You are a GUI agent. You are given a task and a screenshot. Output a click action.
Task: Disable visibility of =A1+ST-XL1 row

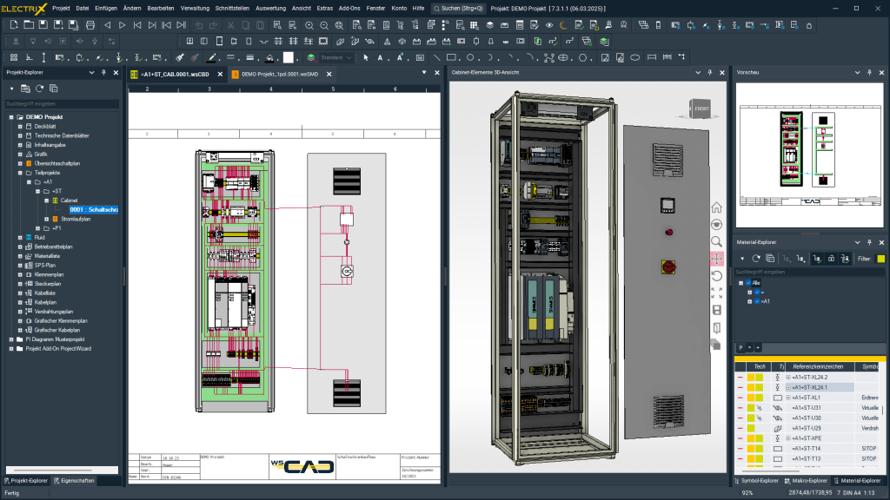(740, 398)
